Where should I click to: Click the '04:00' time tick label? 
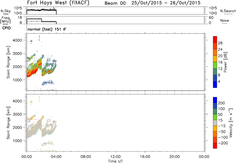(56, 157)
